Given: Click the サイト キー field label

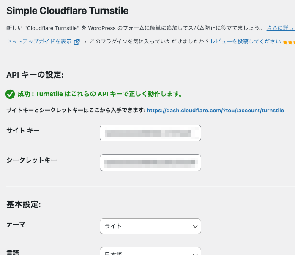Looking at the screenshot, I should [x=23, y=131].
